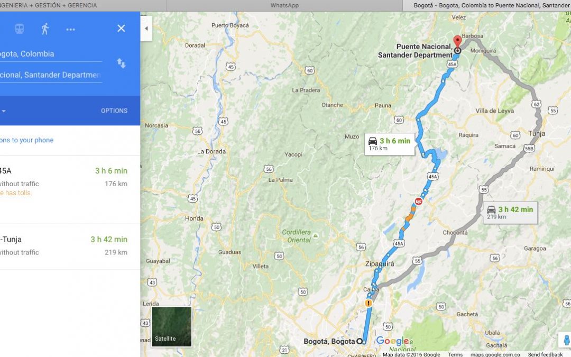Edit the Bogota starting point field

click(51, 54)
